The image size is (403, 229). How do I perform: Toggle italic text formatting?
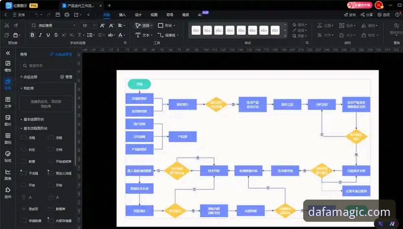pos(40,35)
